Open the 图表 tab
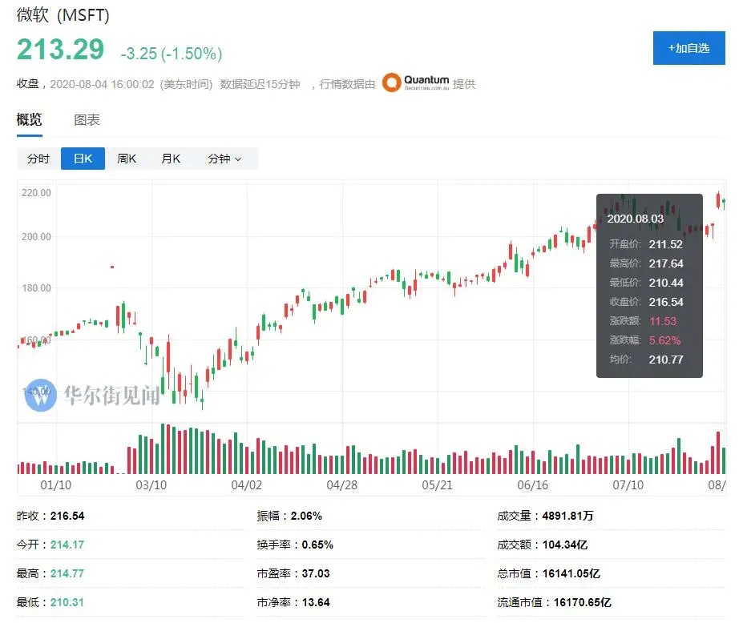 point(87,119)
